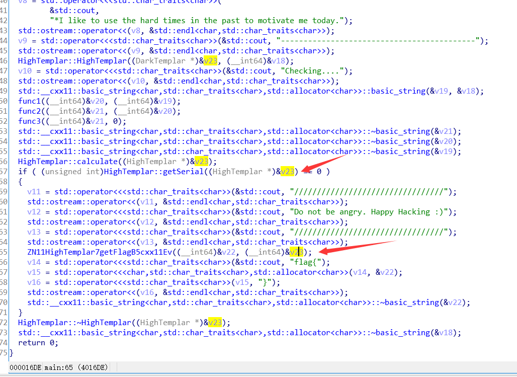Click line number 57 in the gutter
Image resolution: width=517 pixels, height=377 pixels.
[x=4, y=172]
